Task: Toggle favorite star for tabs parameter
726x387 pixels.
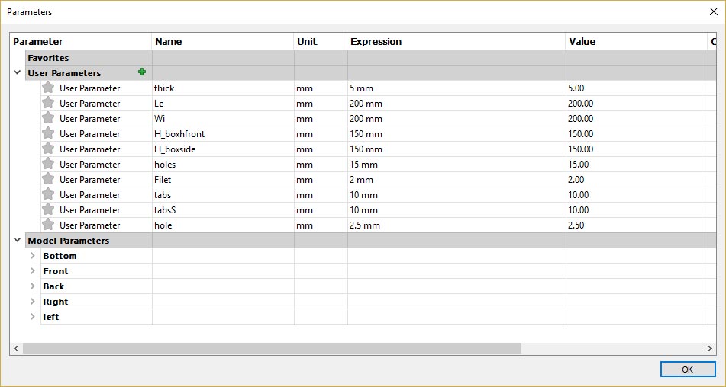Action: pos(47,194)
